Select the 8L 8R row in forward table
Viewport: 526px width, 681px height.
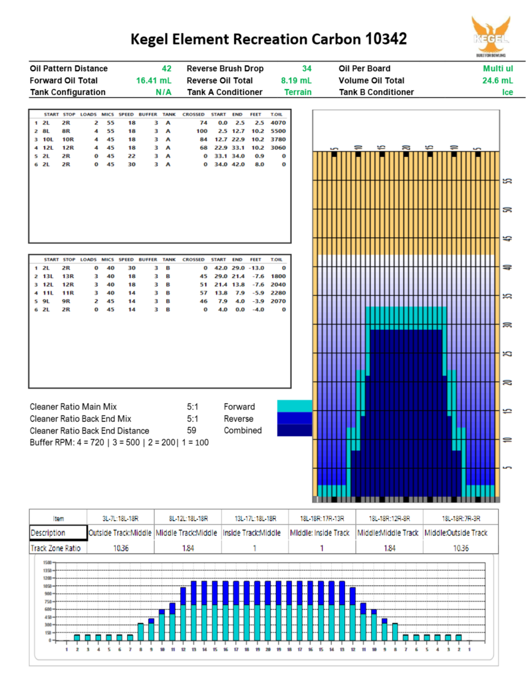point(160,132)
